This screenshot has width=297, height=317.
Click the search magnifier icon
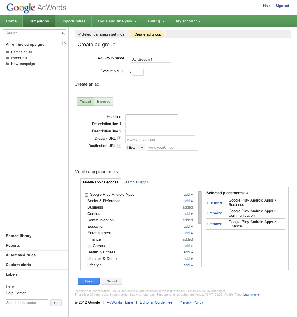click(63, 33)
